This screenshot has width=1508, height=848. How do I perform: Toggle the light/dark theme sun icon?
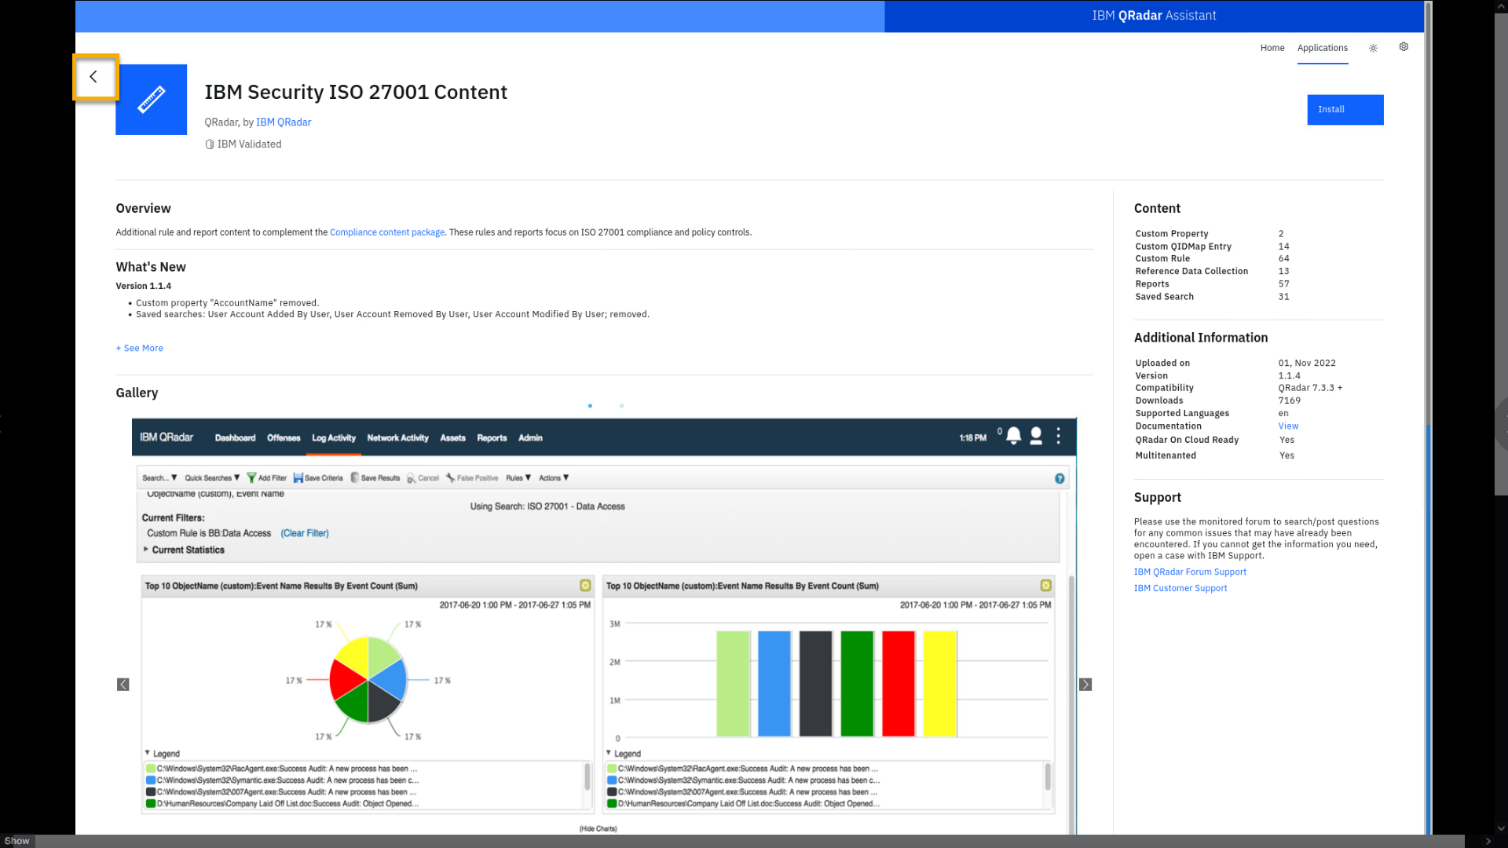pyautogui.click(x=1373, y=48)
